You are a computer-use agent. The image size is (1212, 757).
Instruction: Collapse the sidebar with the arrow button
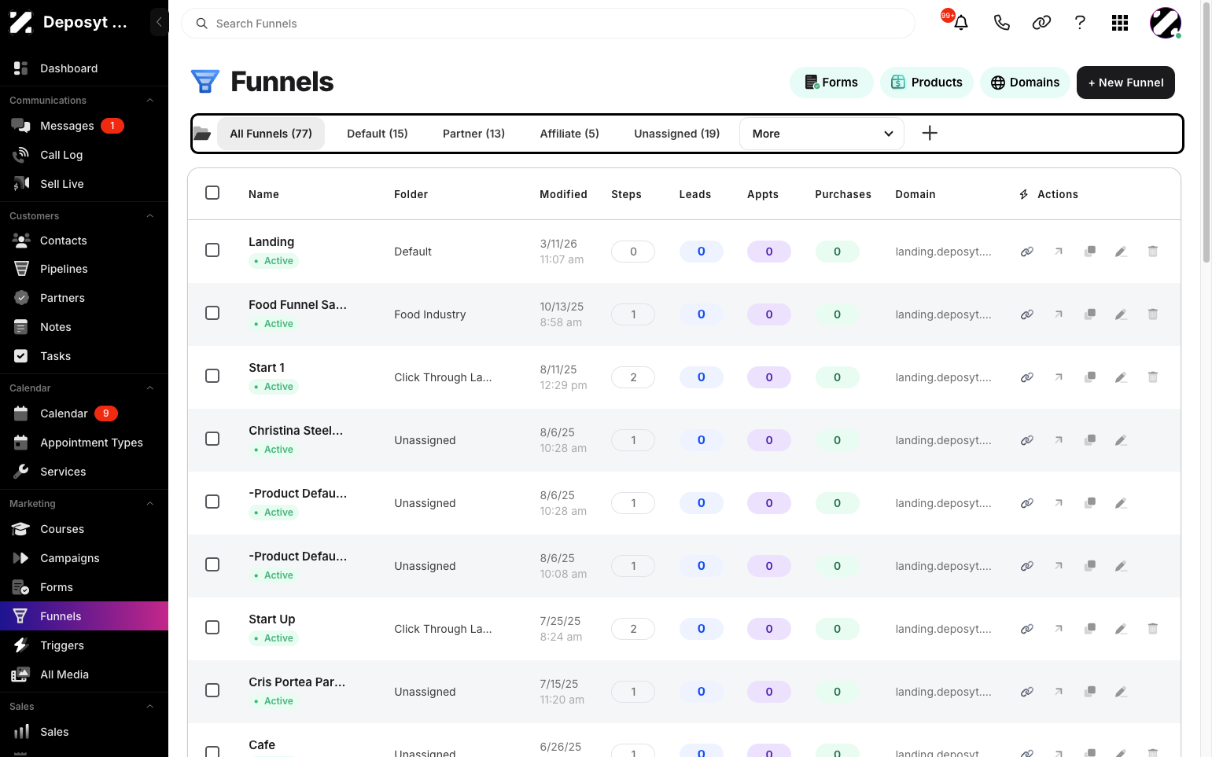pyautogui.click(x=159, y=22)
